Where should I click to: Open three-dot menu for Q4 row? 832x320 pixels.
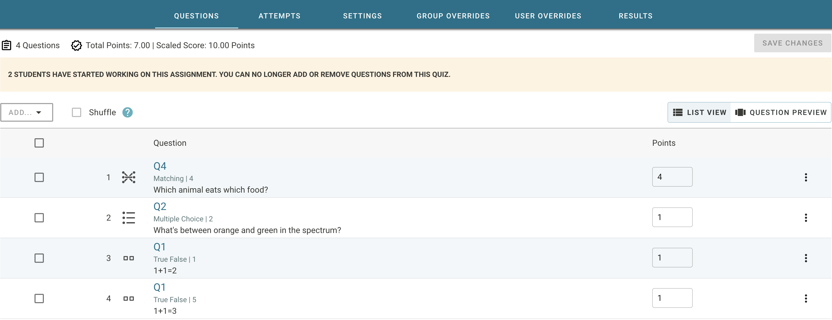pyautogui.click(x=806, y=177)
